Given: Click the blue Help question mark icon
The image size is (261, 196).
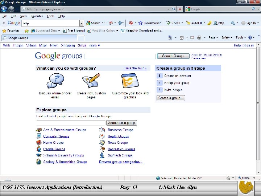Looking at the screenshot, I should coord(250,37).
